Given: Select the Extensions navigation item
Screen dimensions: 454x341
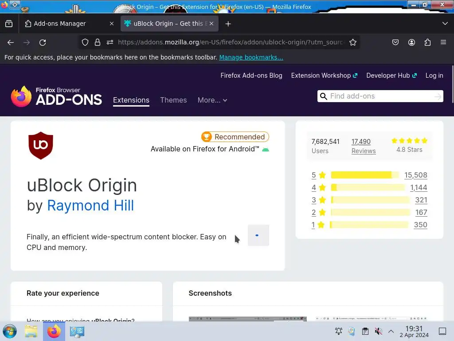Looking at the screenshot, I should coord(131,100).
